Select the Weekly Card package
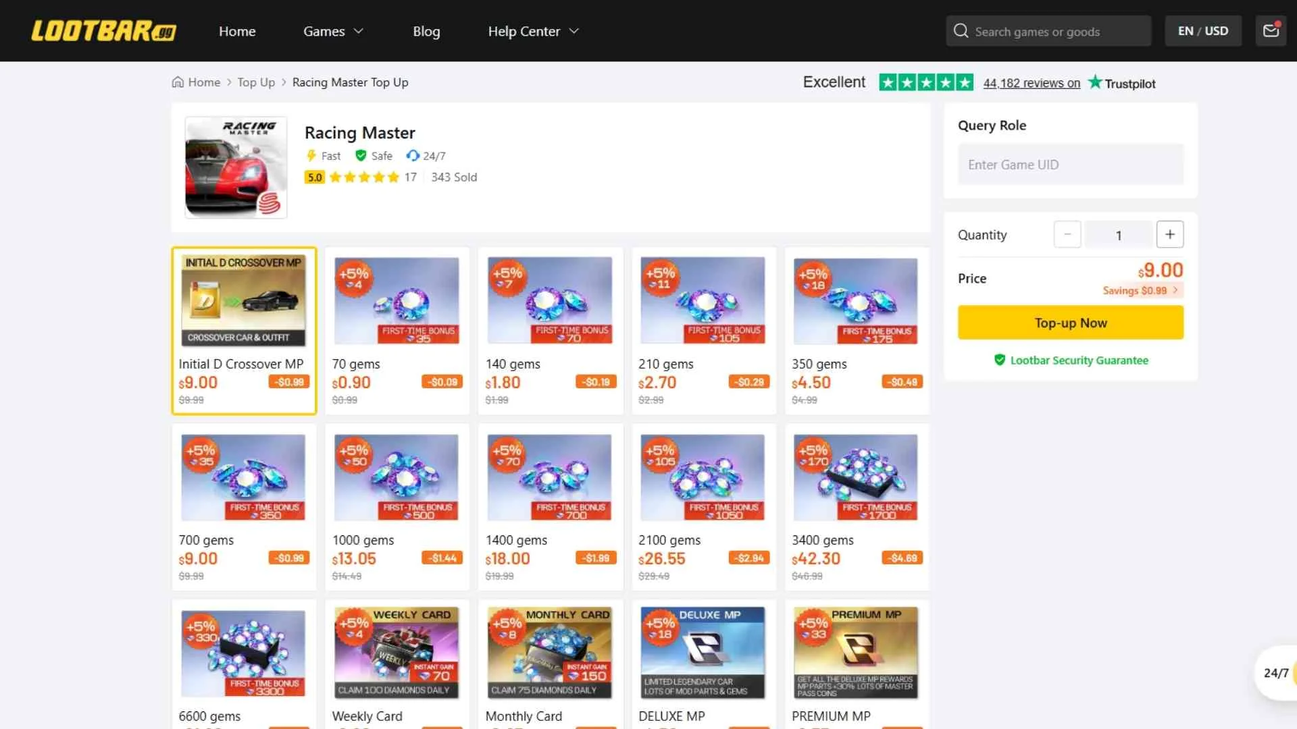This screenshot has width=1297, height=729. [x=397, y=665]
